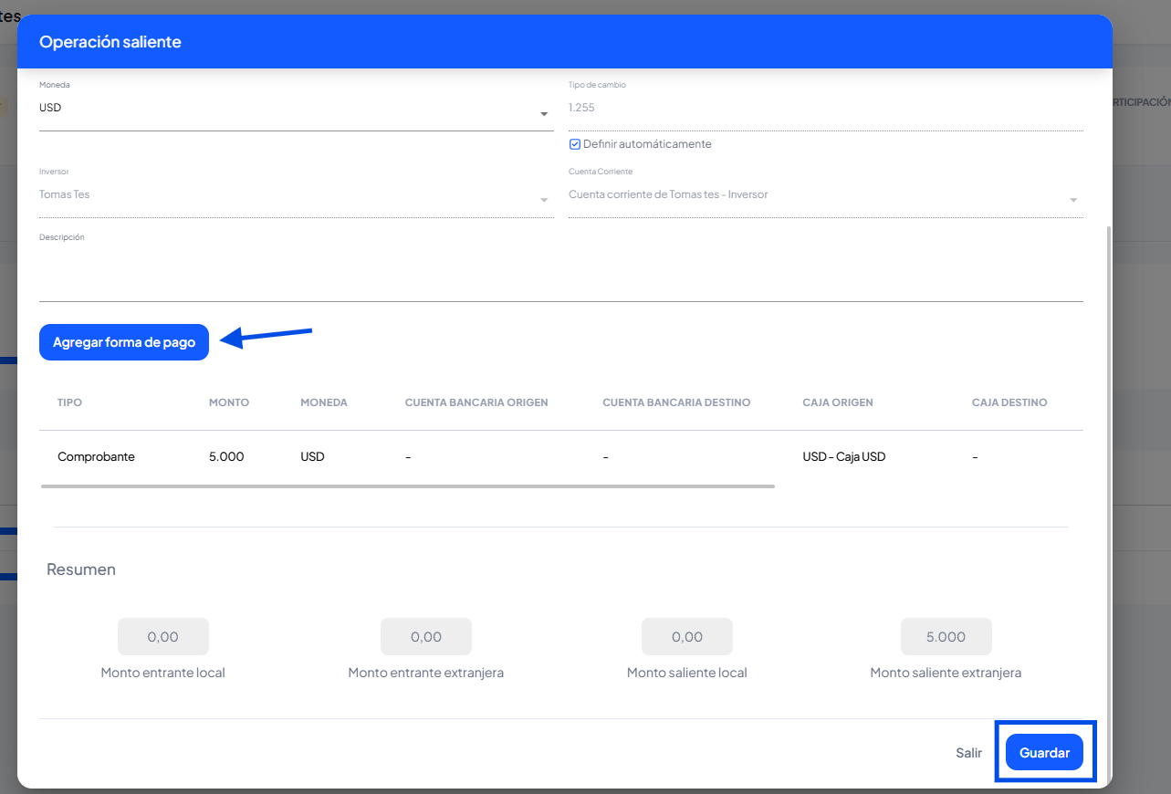Image resolution: width=1171 pixels, height=794 pixels.
Task: Click the dialog's vertical scrollbar
Action: coord(1108,456)
